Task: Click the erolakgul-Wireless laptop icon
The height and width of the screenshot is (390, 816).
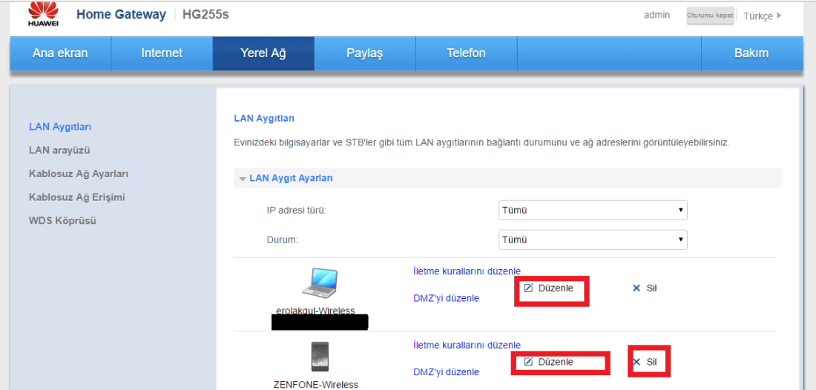Action: point(320,282)
